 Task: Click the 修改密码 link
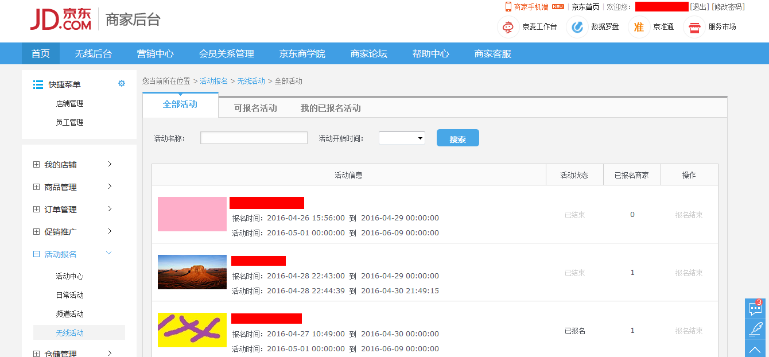728,7
